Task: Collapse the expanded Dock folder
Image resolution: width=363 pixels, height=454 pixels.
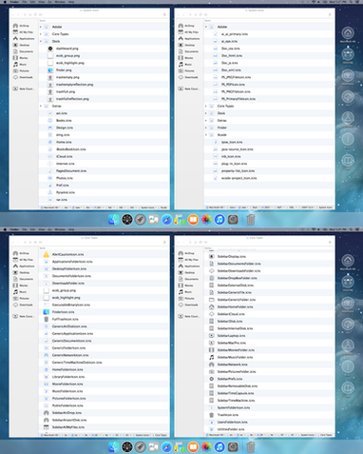Action: pos(41,41)
